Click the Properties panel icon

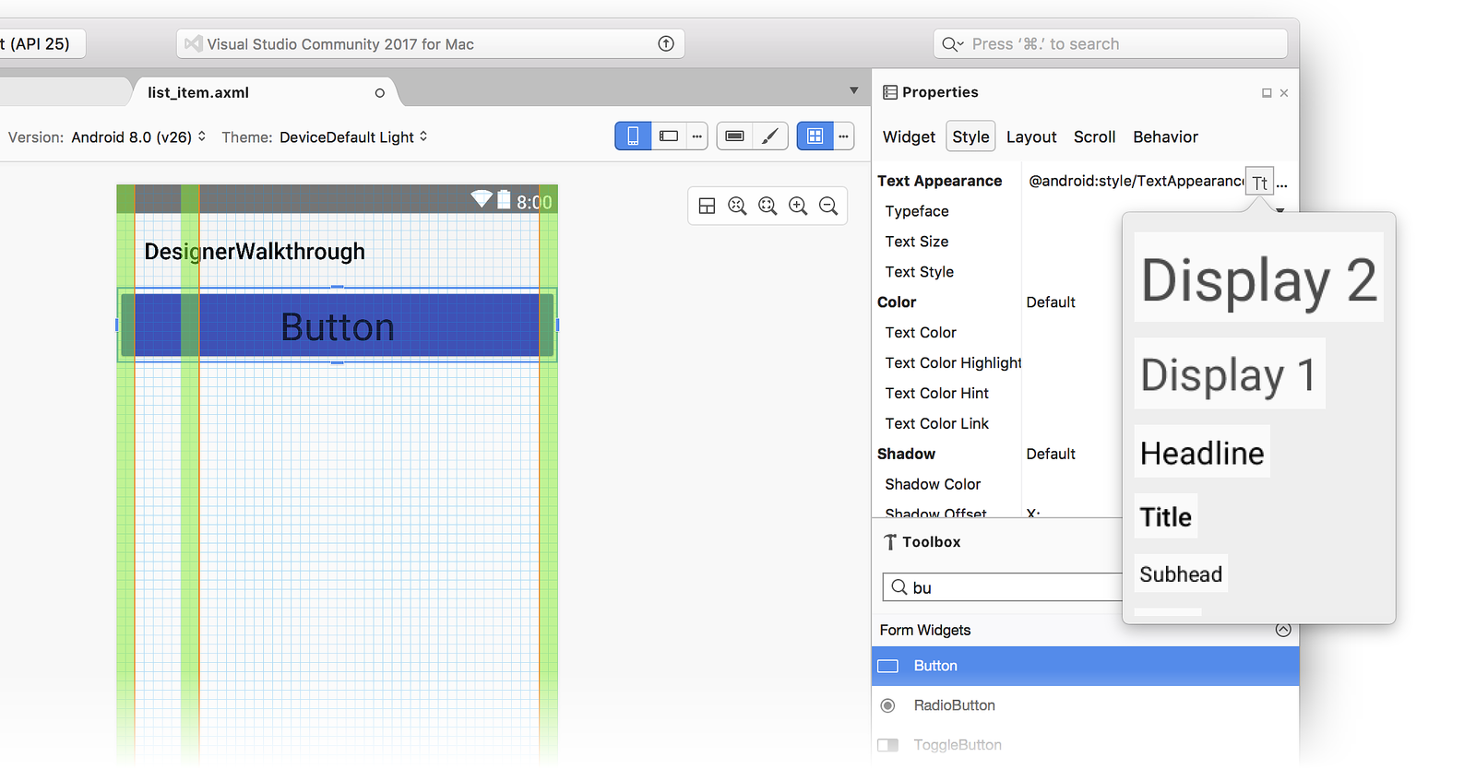coord(890,92)
